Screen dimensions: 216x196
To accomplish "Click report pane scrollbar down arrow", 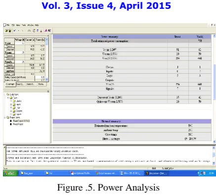I will coord(214,142).
